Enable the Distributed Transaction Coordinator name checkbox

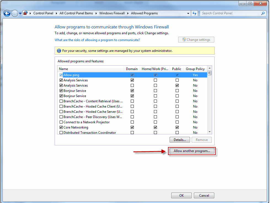pos(61,133)
